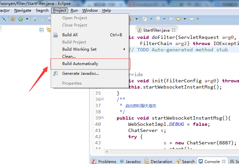Select Clean... from the Project menu

tap(69, 57)
